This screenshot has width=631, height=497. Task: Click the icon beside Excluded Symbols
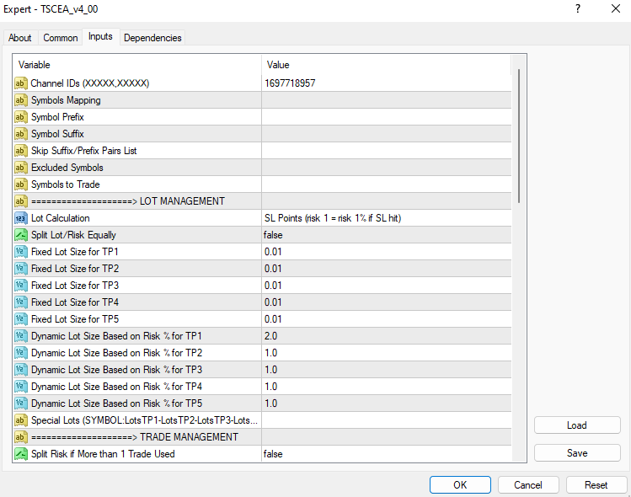click(x=21, y=168)
